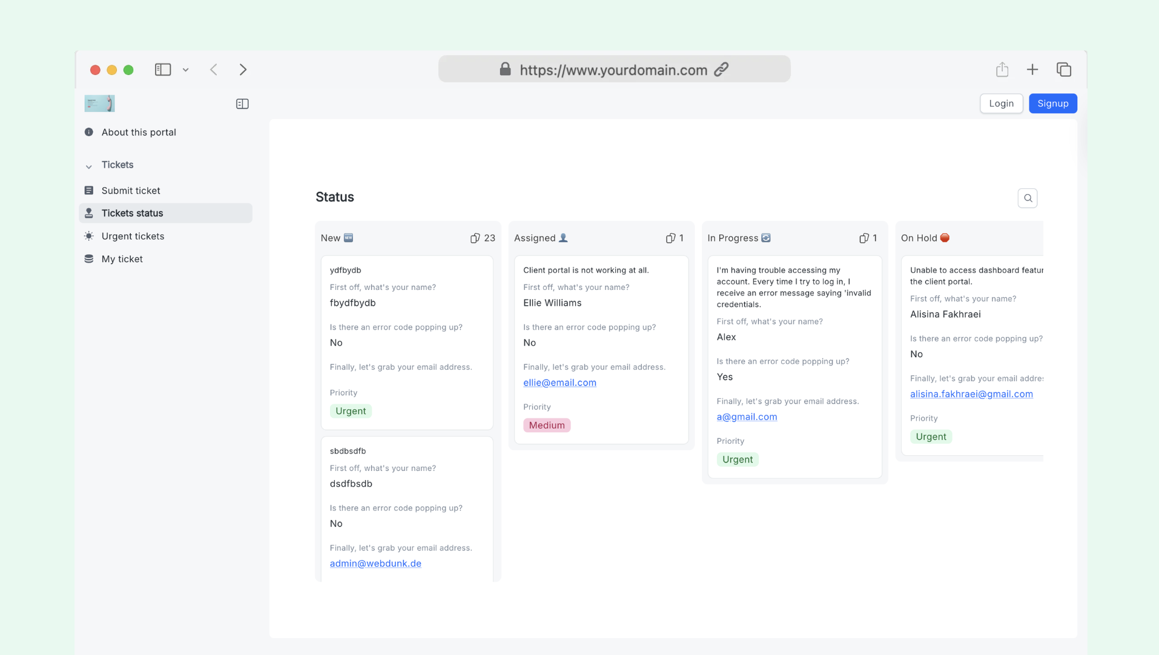This screenshot has height=655, width=1159.
Task: Open sidebar dropdown chevron in browser toolbar
Action: click(x=186, y=70)
